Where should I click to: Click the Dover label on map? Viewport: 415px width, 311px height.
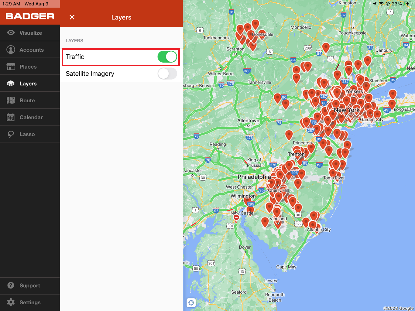245,247
